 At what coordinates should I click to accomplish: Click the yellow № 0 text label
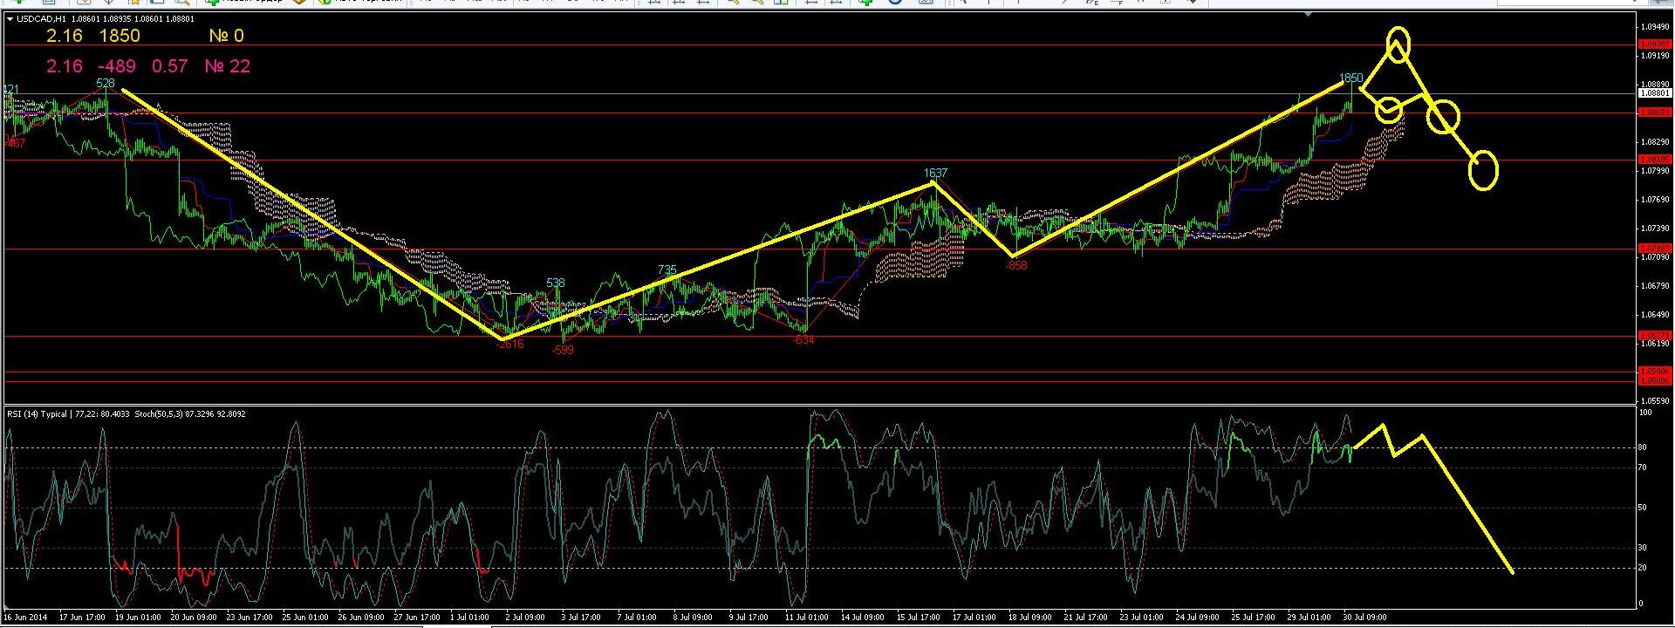pos(226,36)
